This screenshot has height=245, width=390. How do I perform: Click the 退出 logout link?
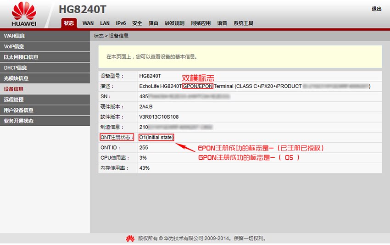tap(377, 9)
